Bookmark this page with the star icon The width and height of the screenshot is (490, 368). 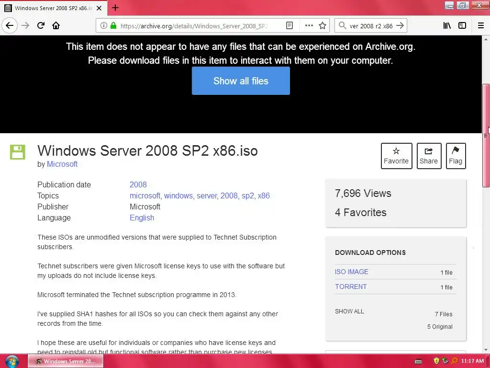click(x=323, y=26)
